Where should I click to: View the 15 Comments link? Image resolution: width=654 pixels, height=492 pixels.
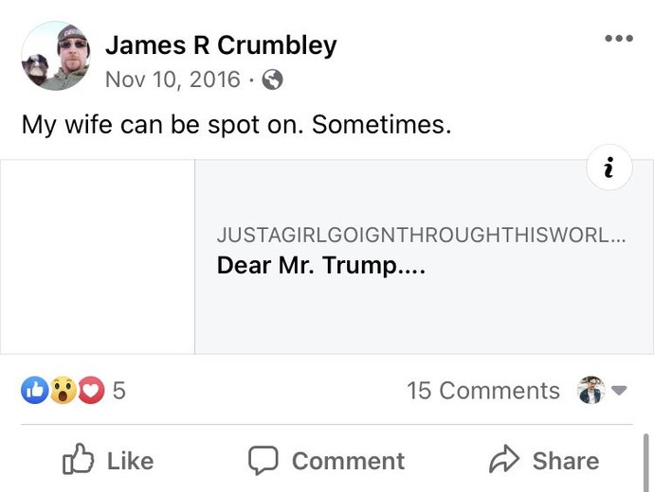pos(483,390)
